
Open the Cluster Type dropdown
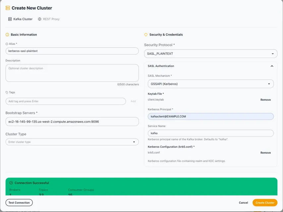pos(72,142)
